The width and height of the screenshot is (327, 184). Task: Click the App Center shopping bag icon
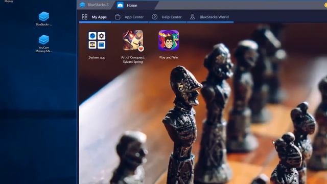tap(118, 17)
